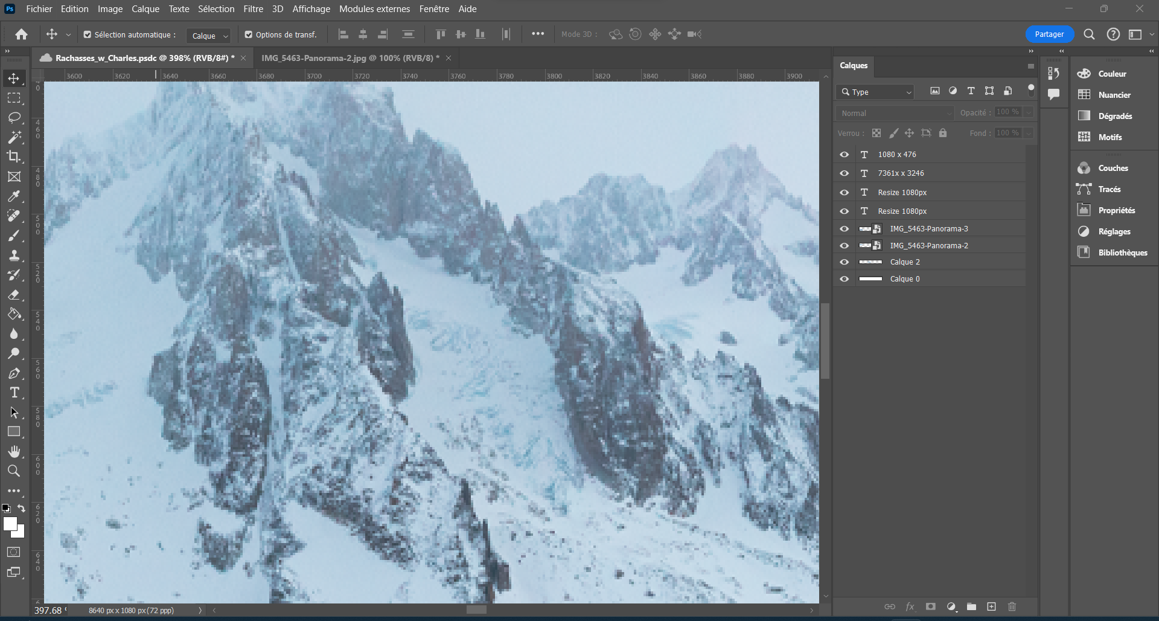
Task: Click the blue Partager button
Action: click(x=1049, y=34)
